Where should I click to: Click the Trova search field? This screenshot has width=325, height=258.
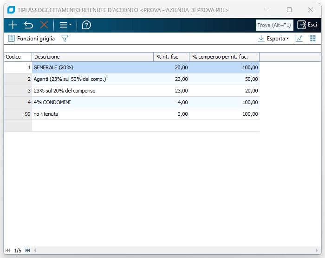point(274,25)
